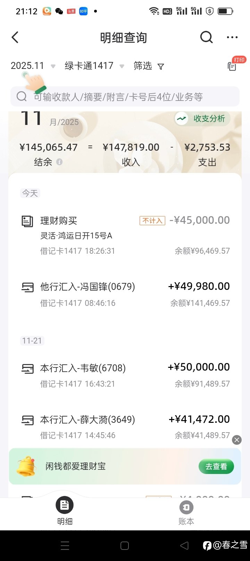Image resolution: width=250 pixels, height=561 pixels.
Task: Switch to the 账本 tab
Action: tap(186, 511)
